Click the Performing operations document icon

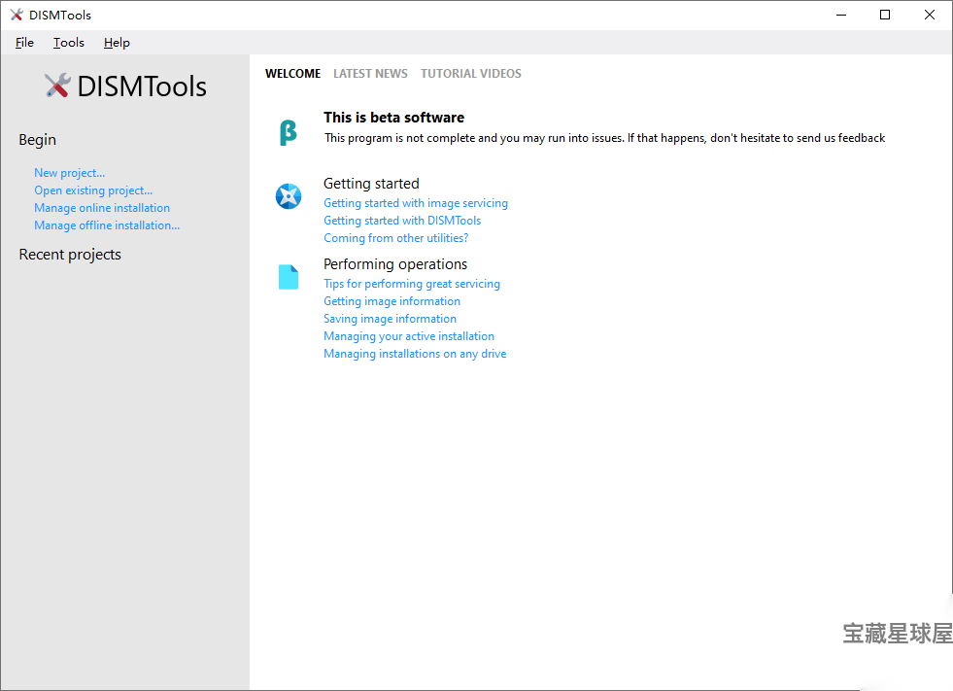[x=289, y=277]
